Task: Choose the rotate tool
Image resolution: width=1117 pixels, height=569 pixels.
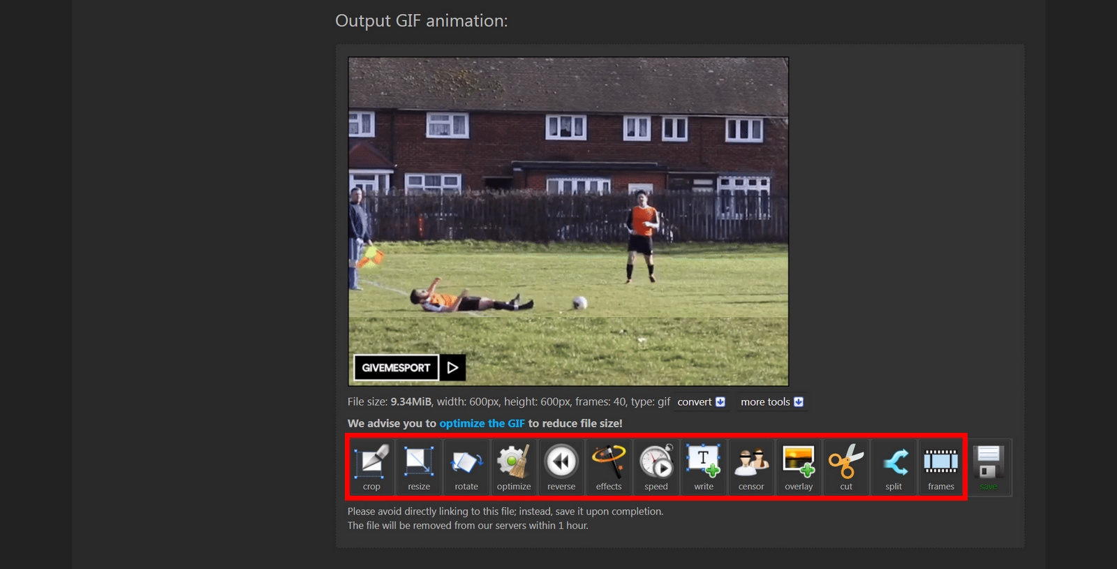Action: [x=466, y=468]
